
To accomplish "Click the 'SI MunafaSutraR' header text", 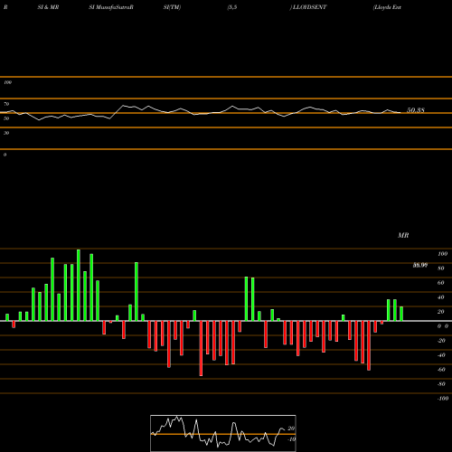I will pos(111,7).
